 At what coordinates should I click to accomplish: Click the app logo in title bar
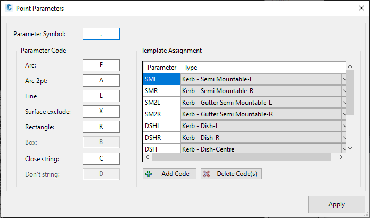(x=9, y=8)
